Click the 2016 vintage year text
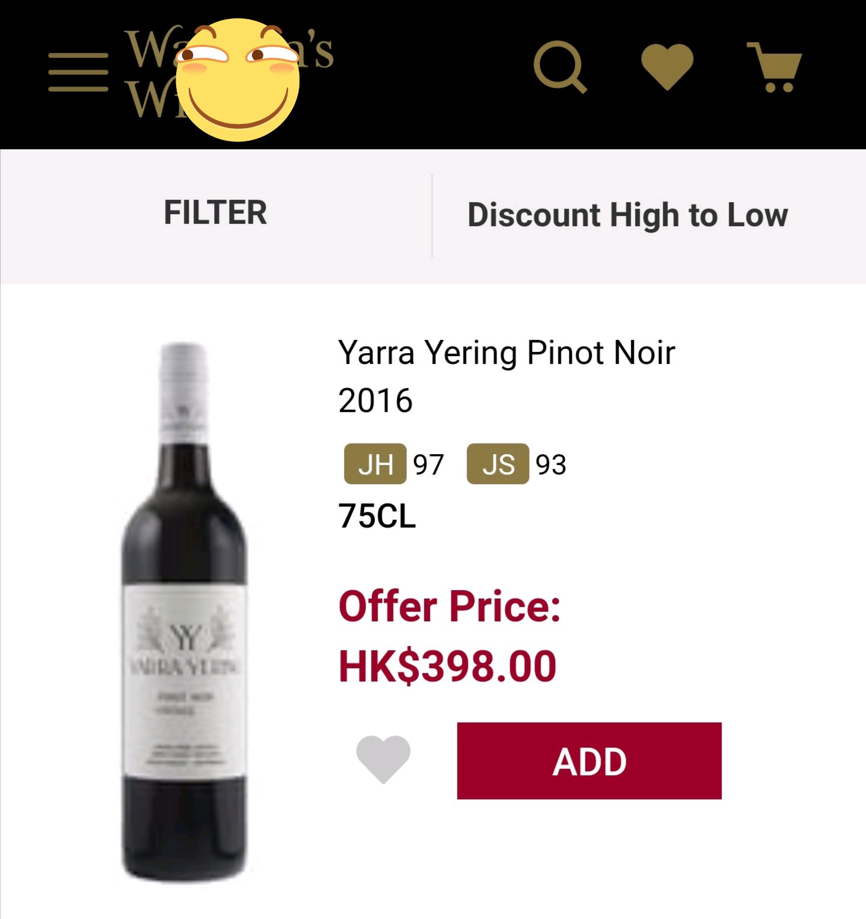 coord(375,401)
